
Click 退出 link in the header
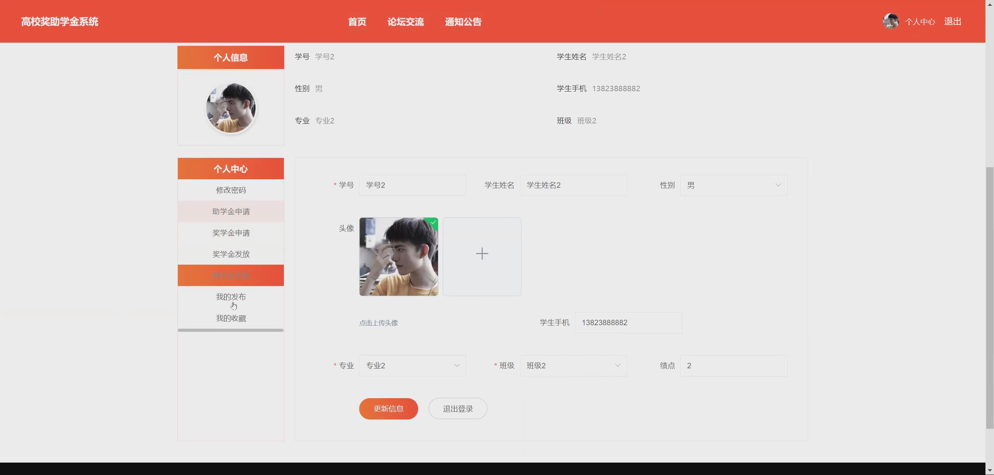(952, 21)
